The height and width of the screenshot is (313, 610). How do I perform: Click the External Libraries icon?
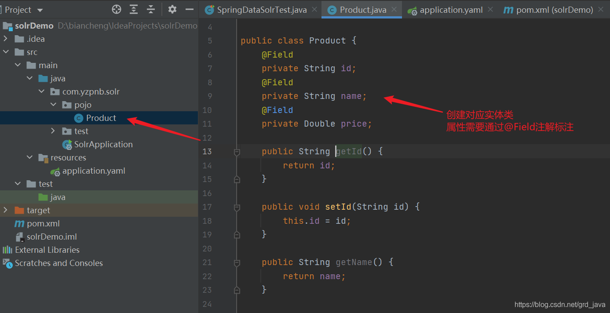coord(7,250)
